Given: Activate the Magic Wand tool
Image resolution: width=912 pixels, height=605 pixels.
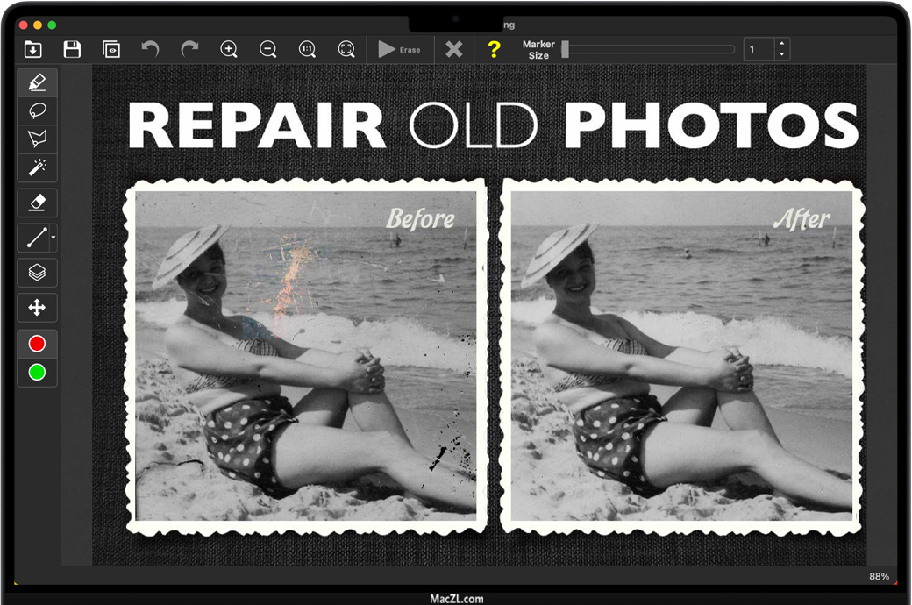Looking at the screenshot, I should pos(37,167).
